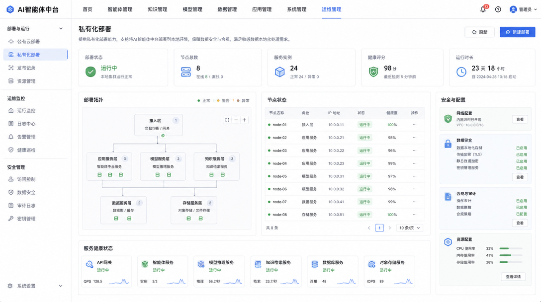Open 告警管理 in the sidebar
The height and width of the screenshot is (302, 541).
click(35, 137)
